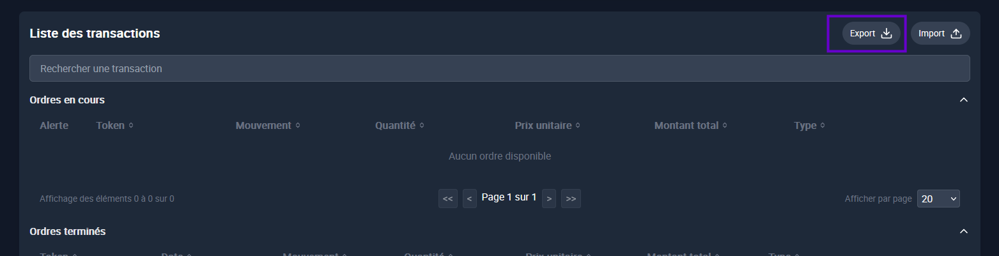The image size is (999, 256).
Task: Click the Import upload button
Action: [x=940, y=33]
